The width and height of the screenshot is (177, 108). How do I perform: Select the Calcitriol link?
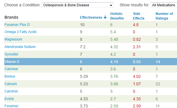(x=11, y=91)
